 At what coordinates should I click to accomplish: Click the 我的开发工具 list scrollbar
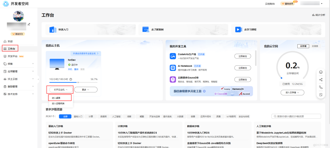[256, 58]
